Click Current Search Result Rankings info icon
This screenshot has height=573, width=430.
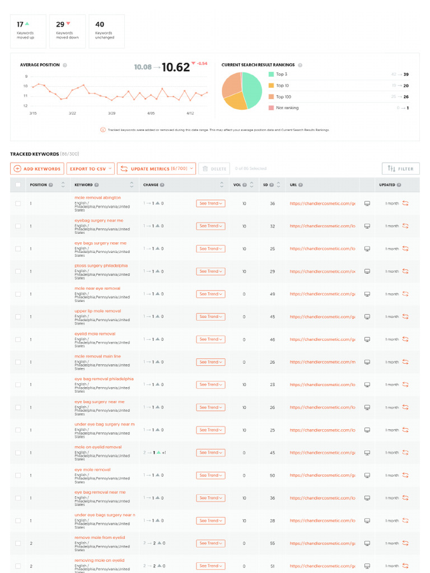(300, 65)
